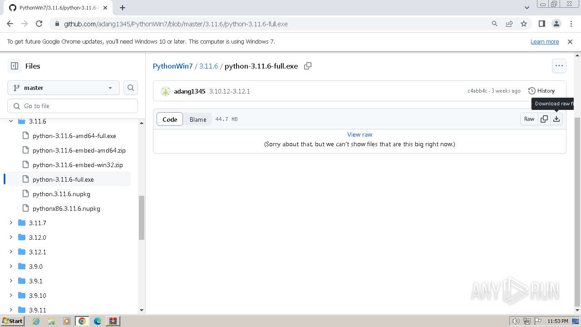The width and height of the screenshot is (581, 327).
Task: Copy raw file icon button
Action: point(544,119)
